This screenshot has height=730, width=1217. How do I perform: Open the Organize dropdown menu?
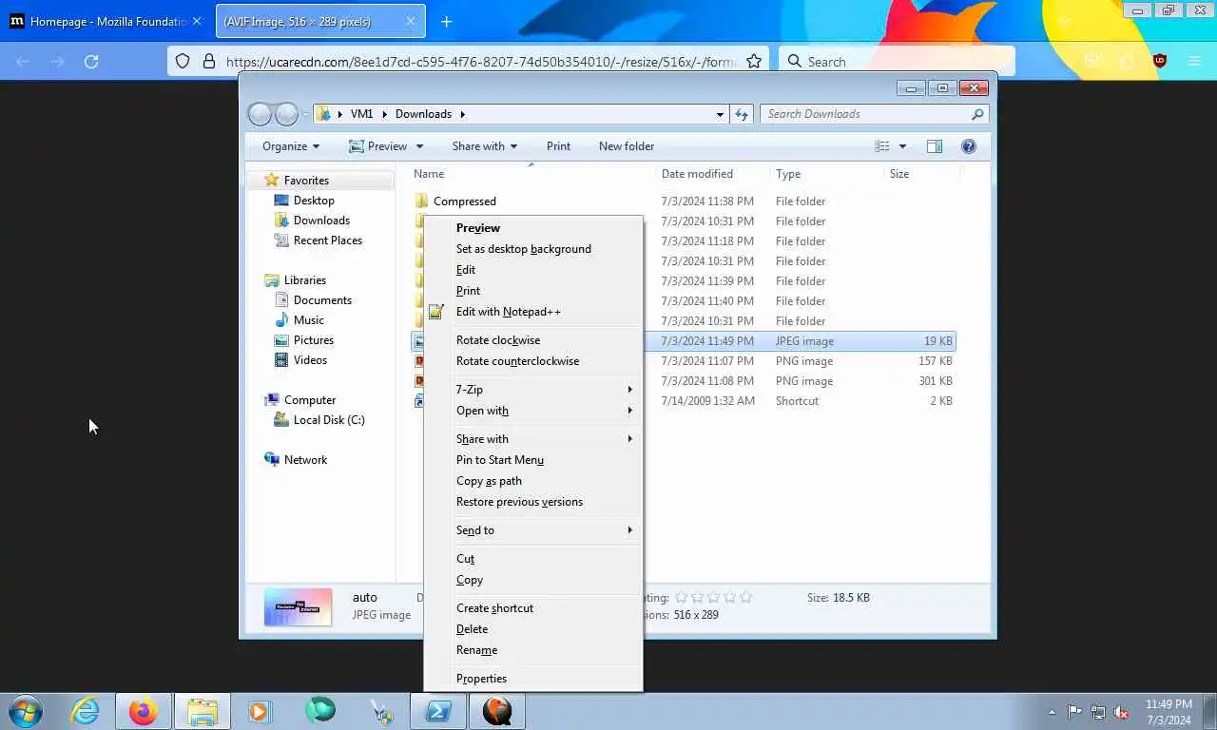coord(291,146)
